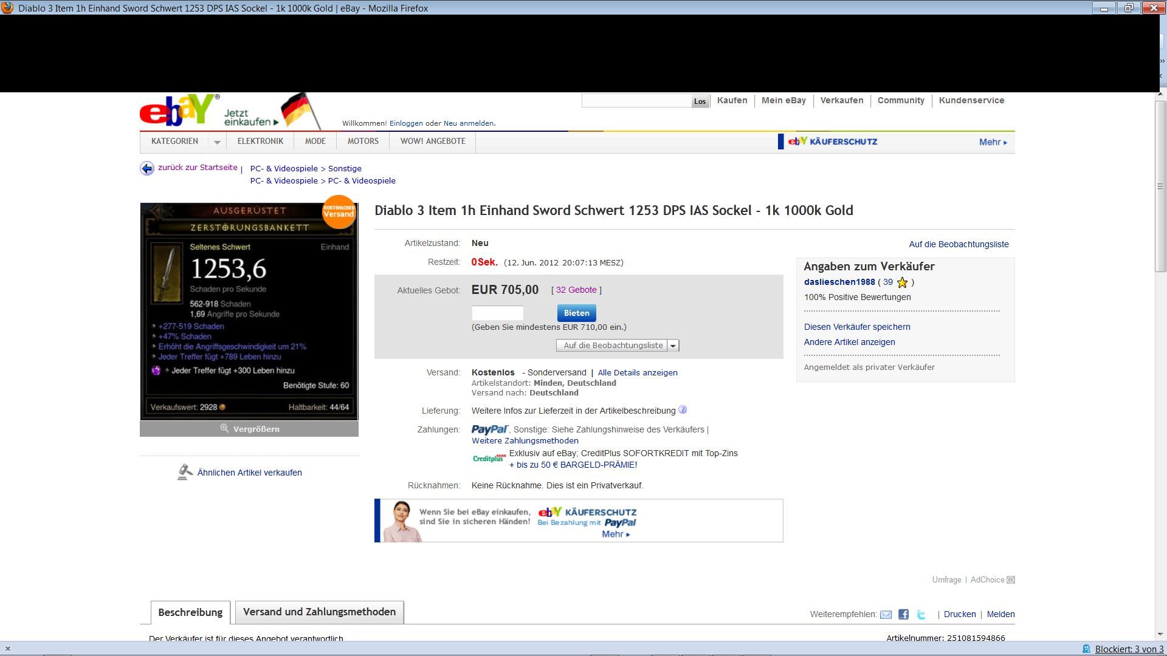This screenshot has height=656, width=1167.
Task: Open the 32 Gebote bid history link
Action: (576, 290)
